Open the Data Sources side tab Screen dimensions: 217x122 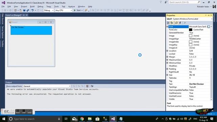(x=2, y=19)
